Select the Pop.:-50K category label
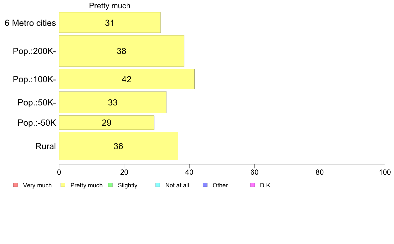 tap(37, 123)
